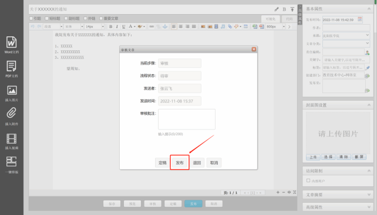
Task: Click 取消 in the 审核文章 dialog
Action: [214, 163]
